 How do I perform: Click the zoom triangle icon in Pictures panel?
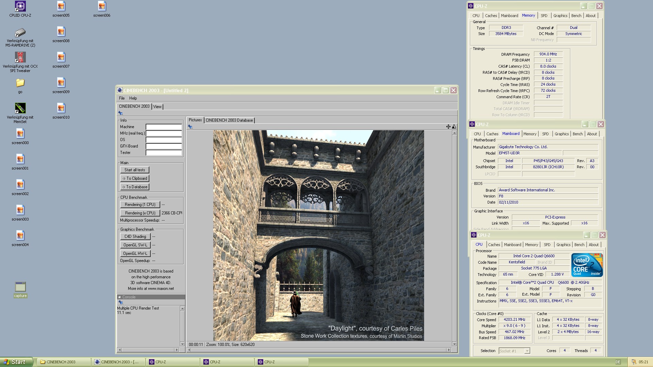point(454,127)
